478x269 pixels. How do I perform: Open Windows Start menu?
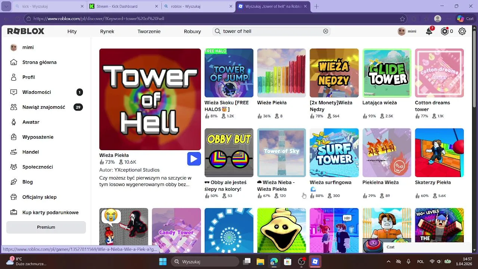pos(163,262)
